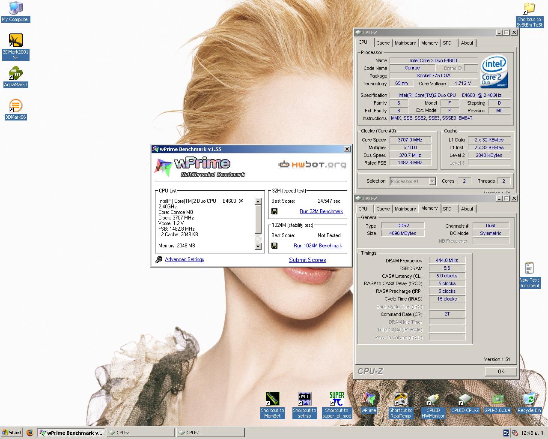Open Shortcut to RealTemp icon
The image size is (548, 439).
[401, 405]
